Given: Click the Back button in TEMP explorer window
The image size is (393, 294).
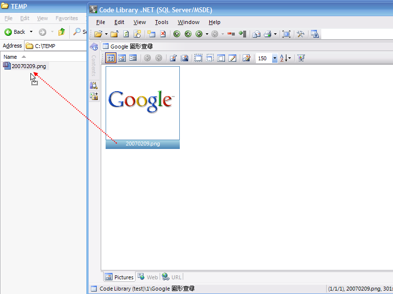Looking at the screenshot, I should coord(15,32).
